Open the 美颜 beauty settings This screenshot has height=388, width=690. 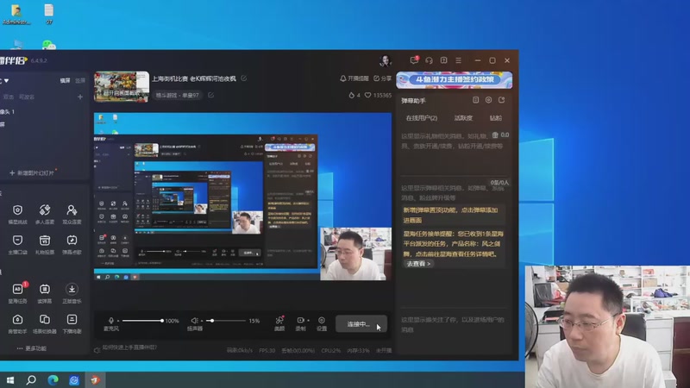point(279,323)
